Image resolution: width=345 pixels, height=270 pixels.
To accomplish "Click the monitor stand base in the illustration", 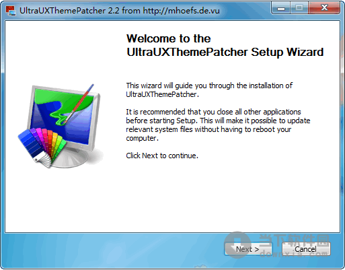I will (74, 157).
